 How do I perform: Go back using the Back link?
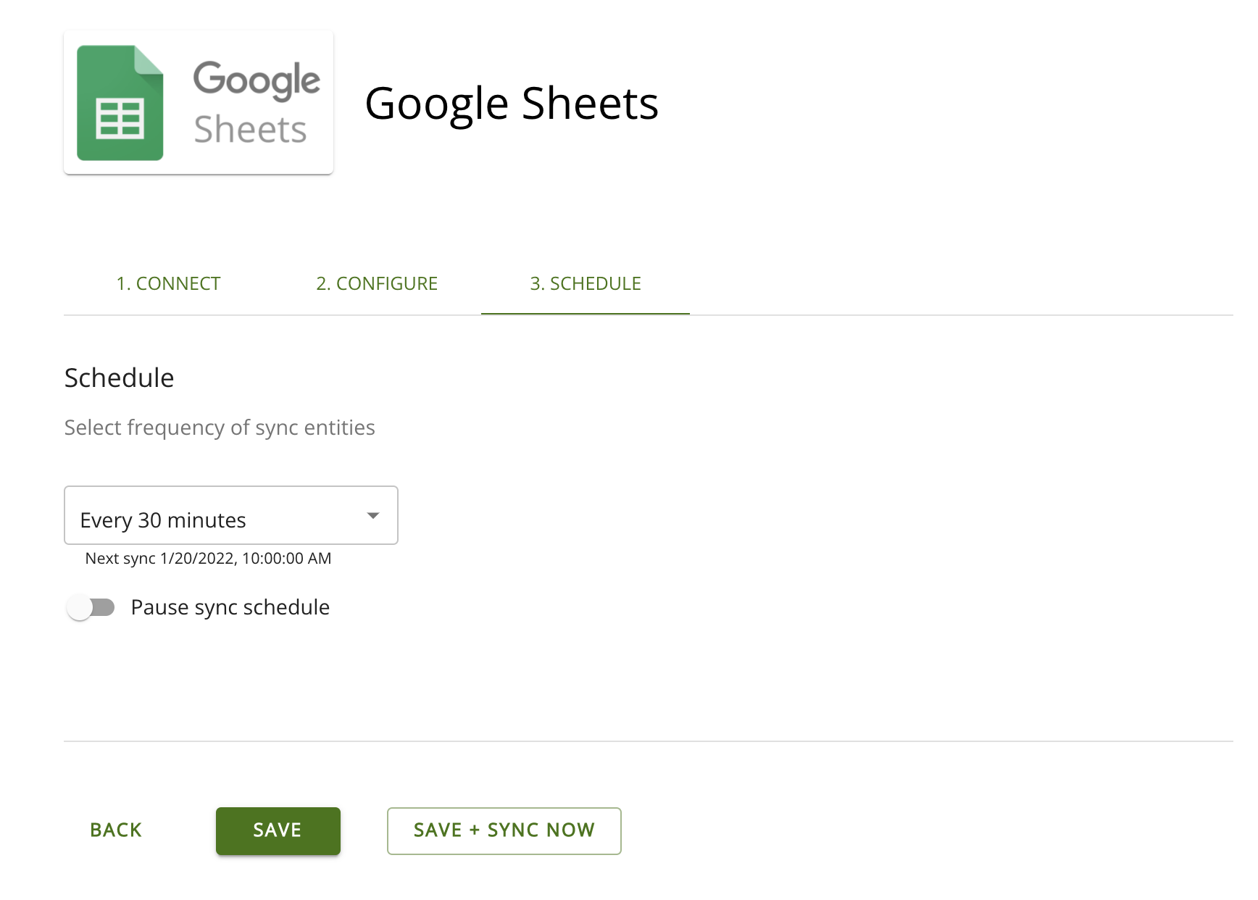(115, 830)
